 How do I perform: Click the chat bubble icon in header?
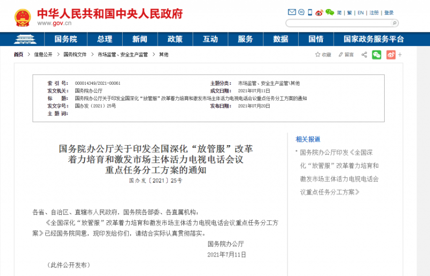(302, 12)
